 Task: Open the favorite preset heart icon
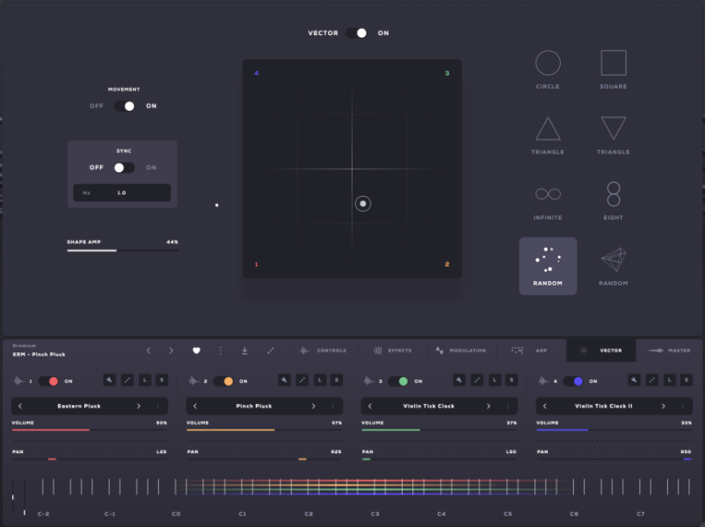coord(196,350)
